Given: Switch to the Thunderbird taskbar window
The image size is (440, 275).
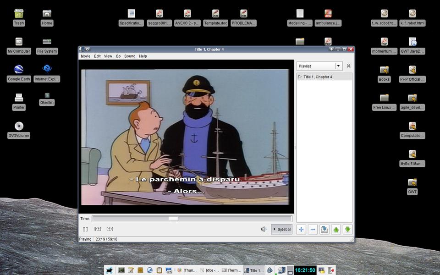Looking at the screenshot, I should point(187,270).
